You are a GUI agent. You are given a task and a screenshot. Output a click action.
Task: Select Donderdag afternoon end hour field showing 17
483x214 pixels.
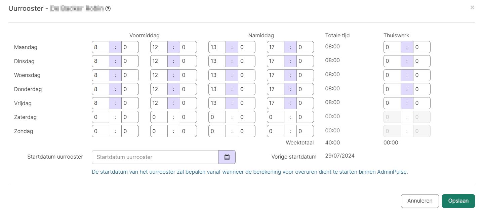[276, 89]
